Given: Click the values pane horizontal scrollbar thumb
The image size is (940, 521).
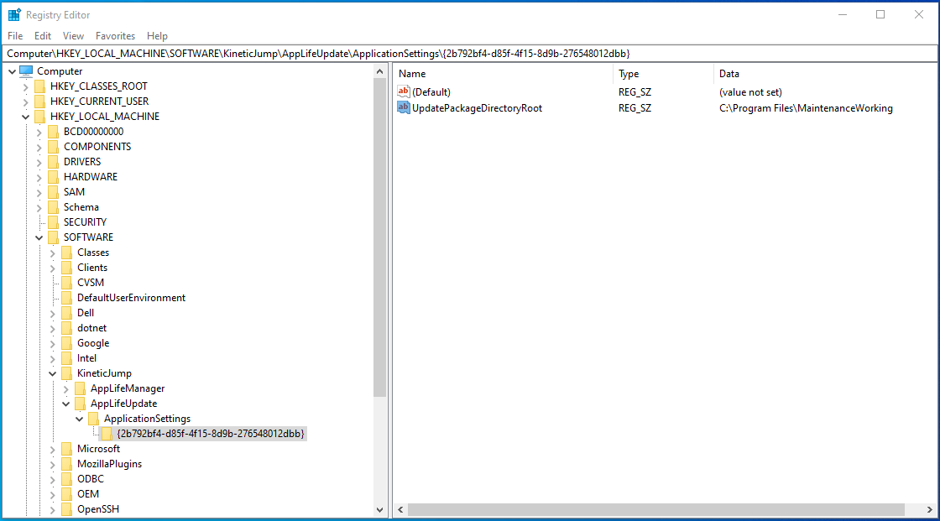Looking at the screenshot, I should tap(655, 509).
